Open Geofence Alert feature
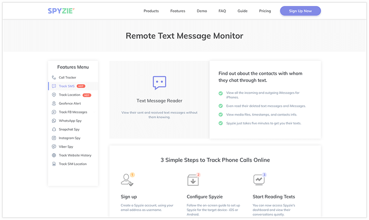 (x=70, y=103)
